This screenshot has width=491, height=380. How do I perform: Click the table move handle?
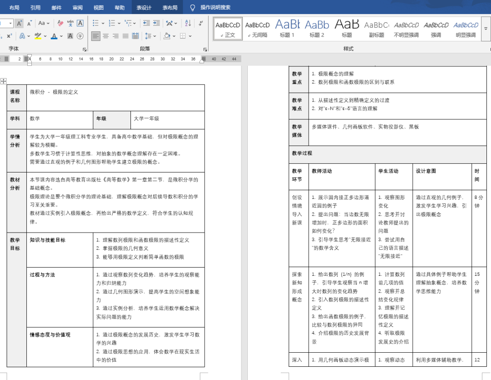click(4, 81)
